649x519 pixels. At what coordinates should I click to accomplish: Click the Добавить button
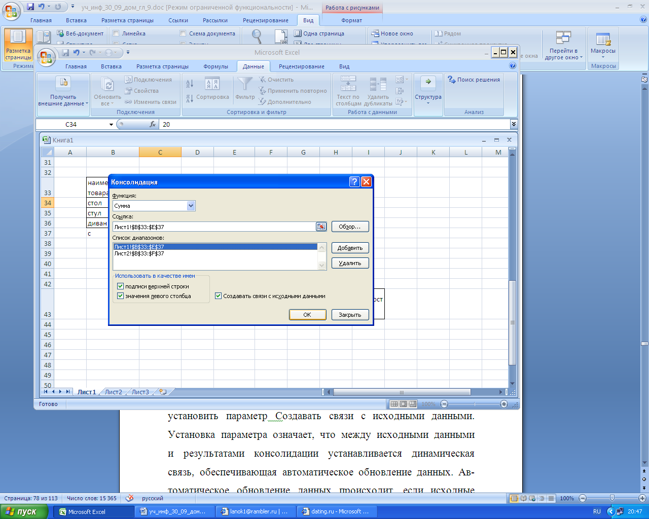tap(350, 248)
